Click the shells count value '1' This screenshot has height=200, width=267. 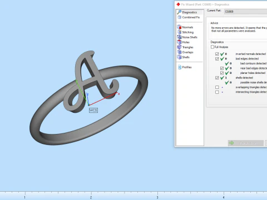click(226, 78)
